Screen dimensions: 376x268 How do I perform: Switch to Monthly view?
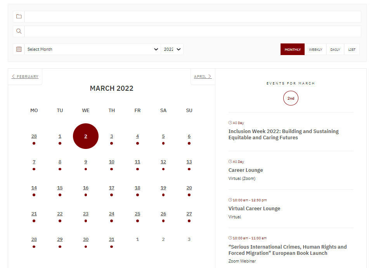pyautogui.click(x=293, y=49)
